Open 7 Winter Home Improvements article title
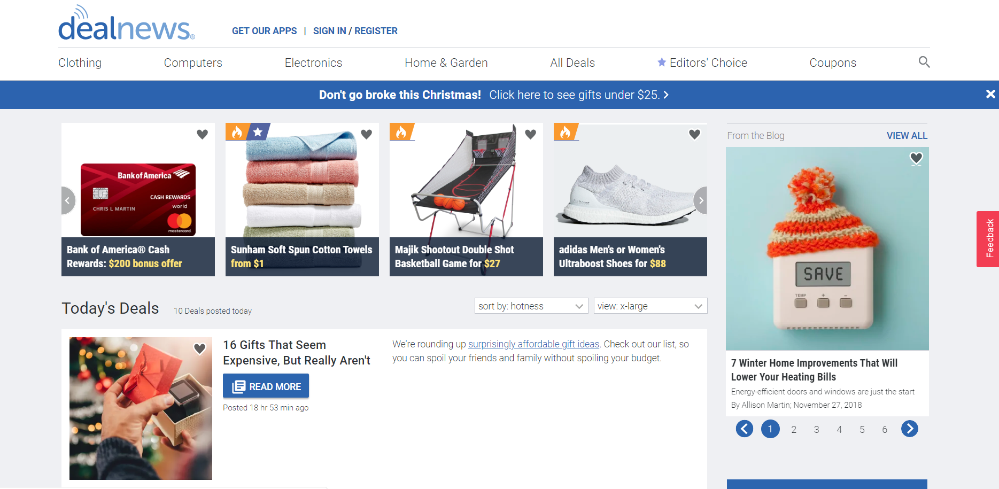The height and width of the screenshot is (489, 999). (814, 370)
